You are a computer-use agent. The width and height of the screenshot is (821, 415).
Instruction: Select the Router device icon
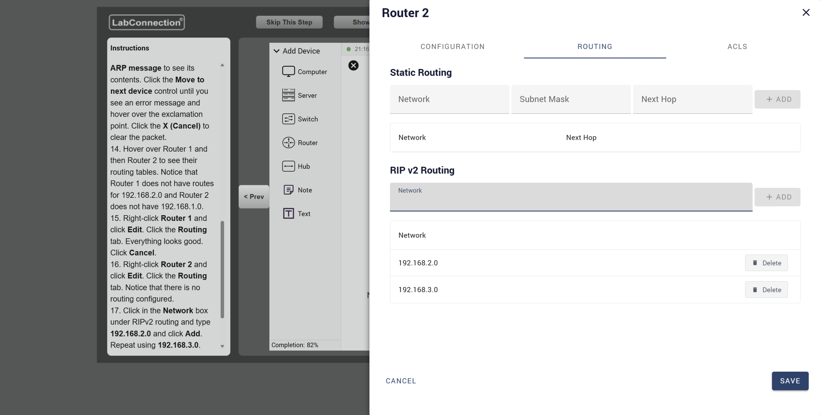pos(288,143)
